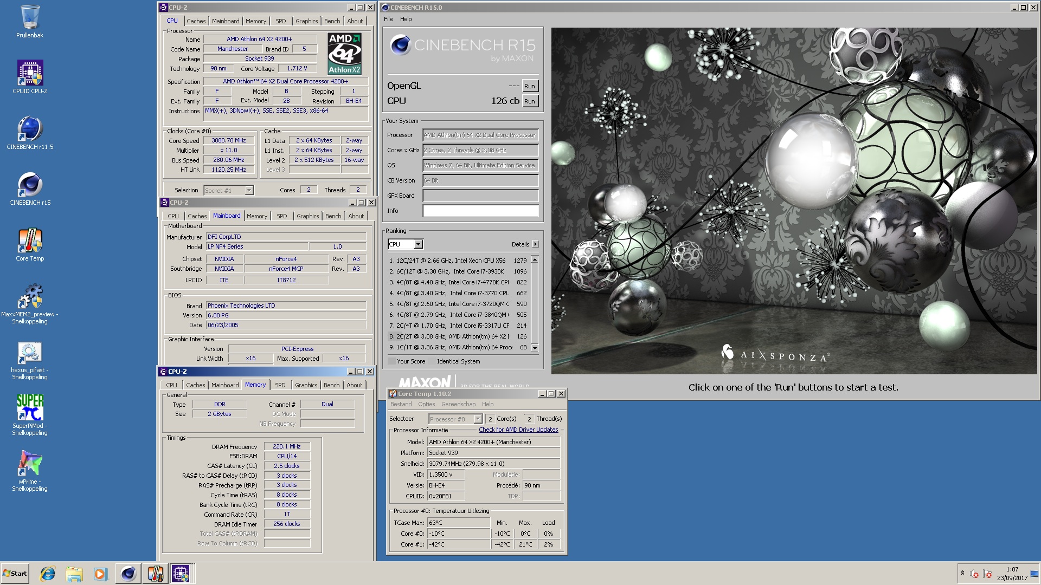The image size is (1041, 585).
Task: Open the SuperPiMod shortcut icon
Action: pyautogui.click(x=30, y=415)
